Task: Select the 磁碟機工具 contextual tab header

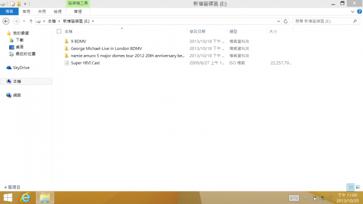Action: [x=78, y=3]
